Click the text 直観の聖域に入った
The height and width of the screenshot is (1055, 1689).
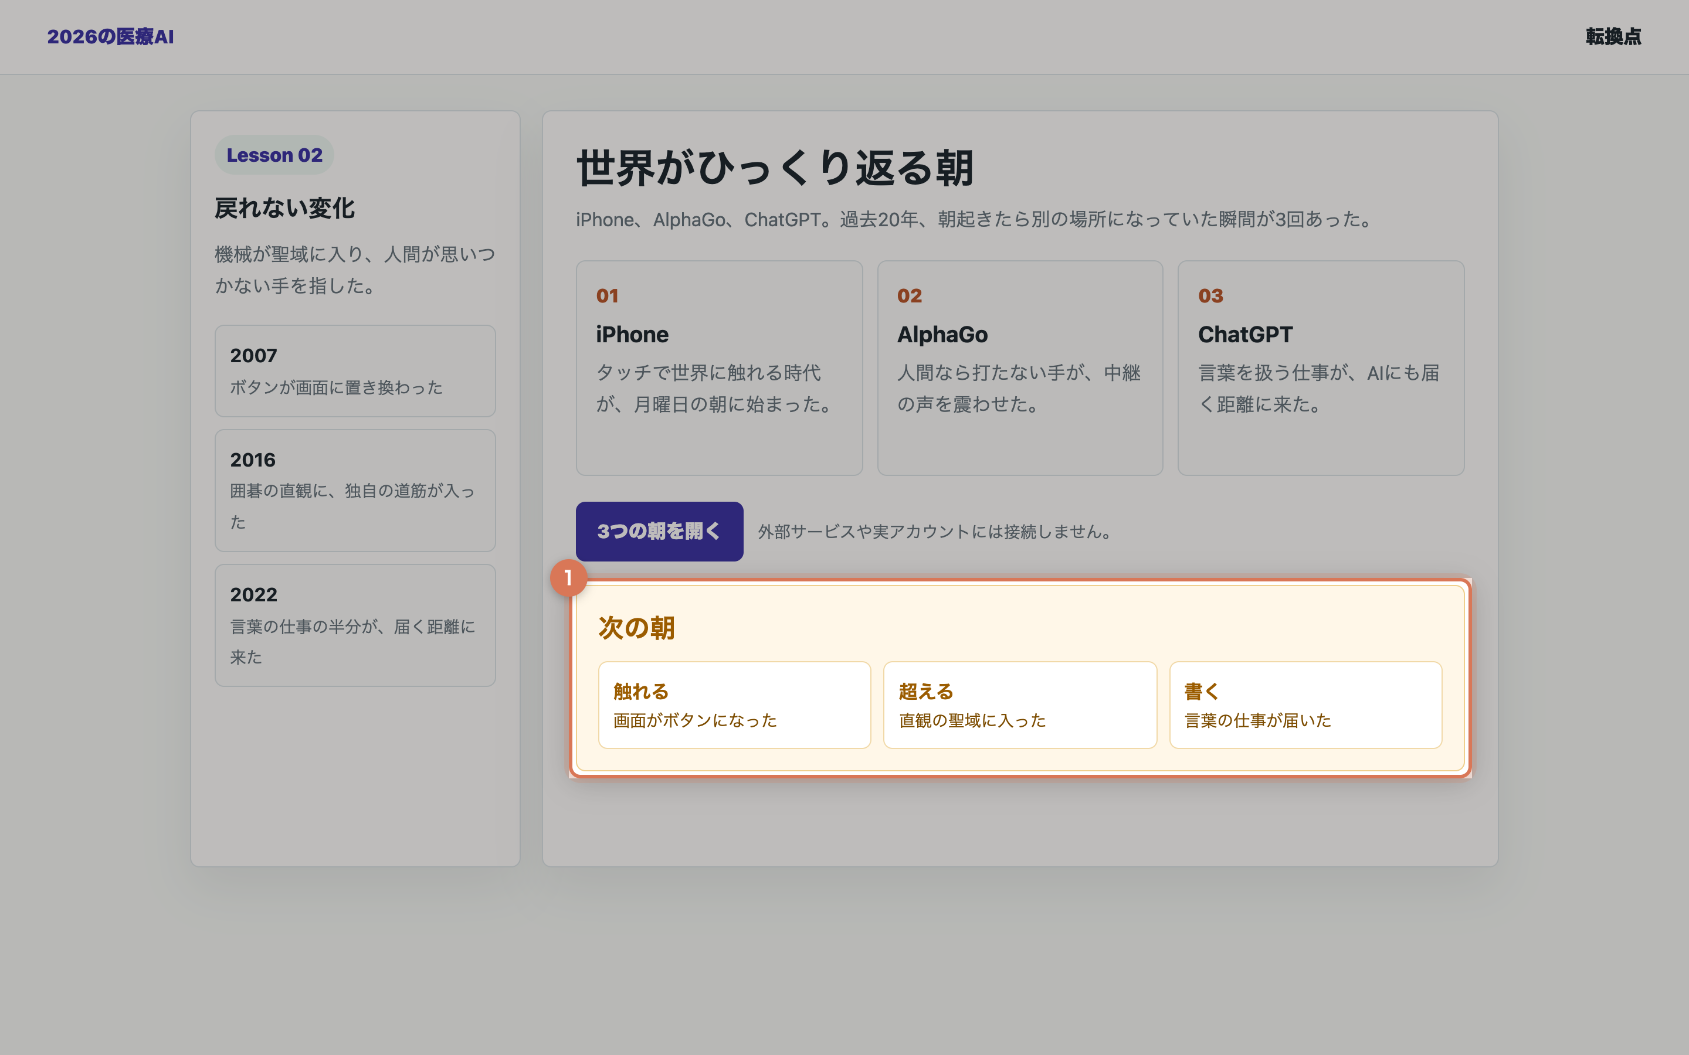pos(972,720)
